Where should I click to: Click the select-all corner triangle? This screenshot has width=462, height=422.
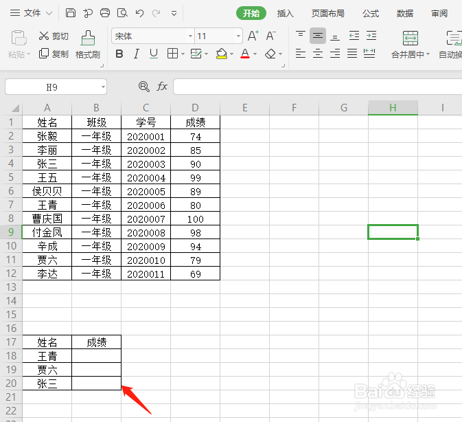point(15,108)
